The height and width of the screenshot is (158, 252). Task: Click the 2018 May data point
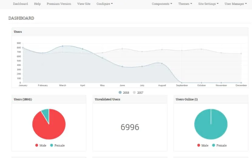pyautogui.click(x=102, y=58)
